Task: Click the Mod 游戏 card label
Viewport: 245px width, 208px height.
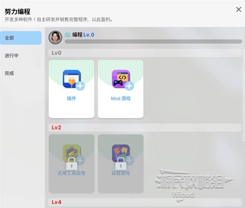Action: pos(120,98)
